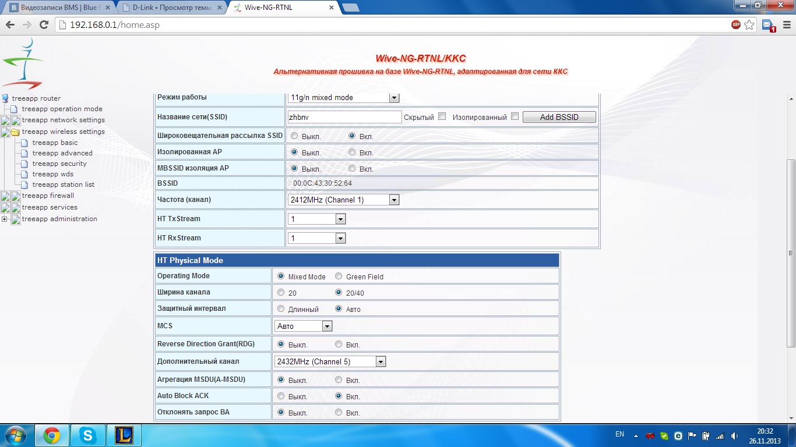
Task: Open treeapp security in sidebar
Action: [x=59, y=164]
